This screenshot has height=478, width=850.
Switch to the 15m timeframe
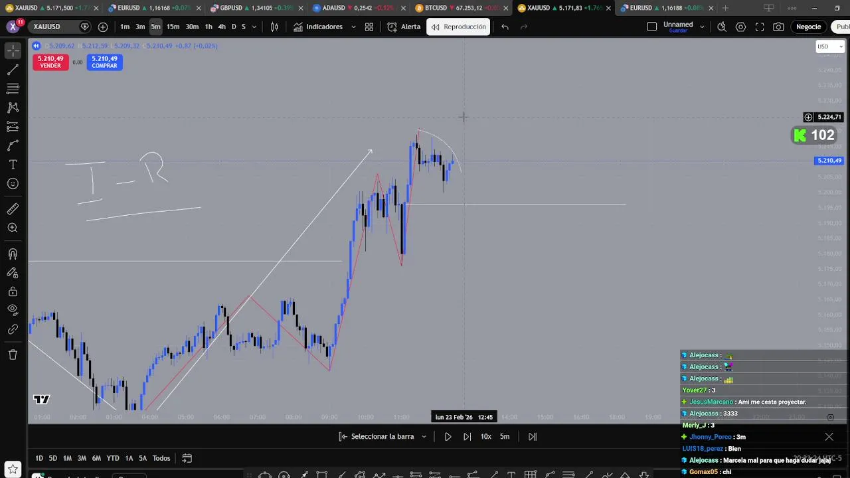coord(173,27)
